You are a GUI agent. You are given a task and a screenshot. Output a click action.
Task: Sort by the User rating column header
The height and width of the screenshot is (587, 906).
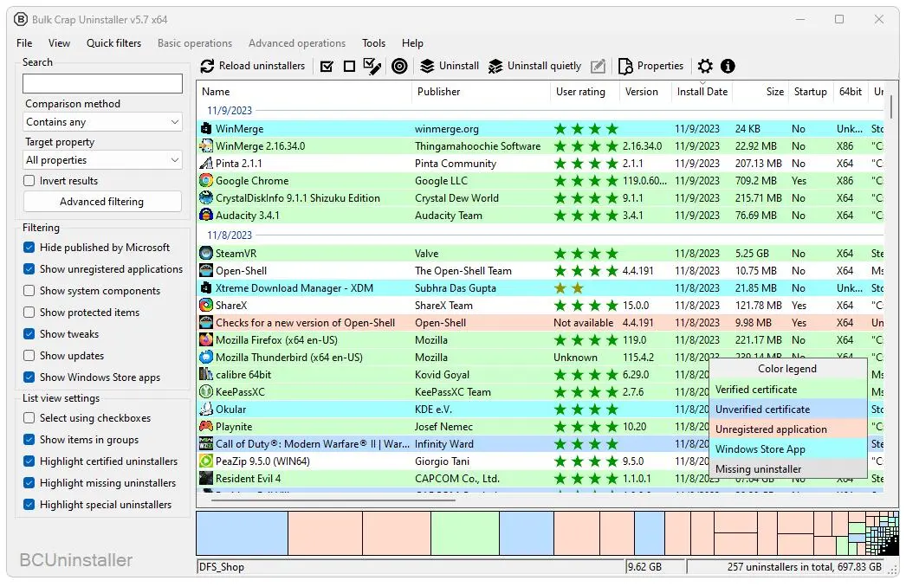point(584,92)
